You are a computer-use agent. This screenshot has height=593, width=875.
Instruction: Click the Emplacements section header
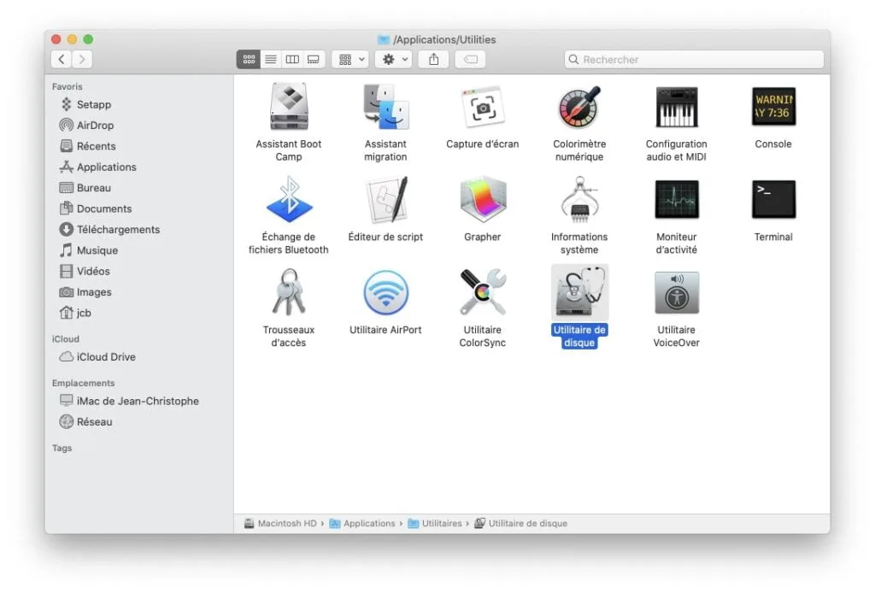(x=83, y=384)
